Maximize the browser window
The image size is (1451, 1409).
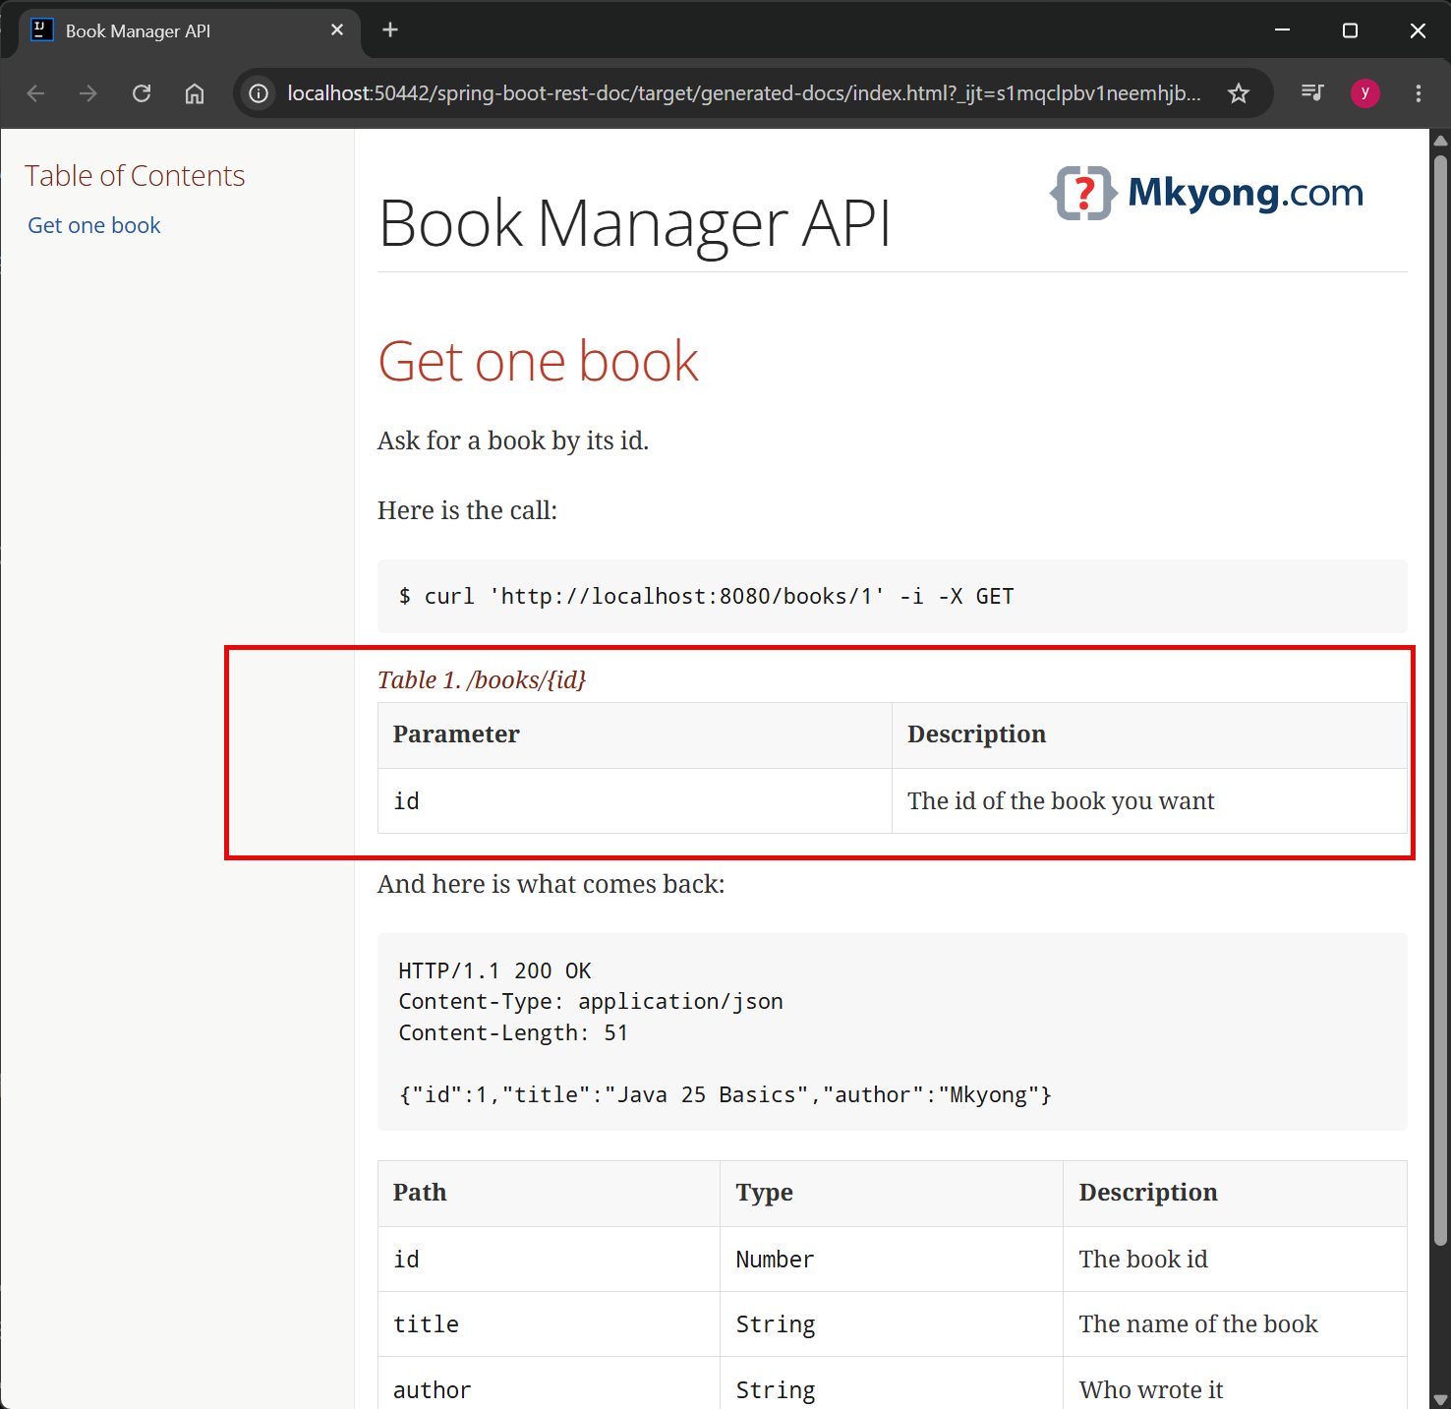coord(1350,29)
